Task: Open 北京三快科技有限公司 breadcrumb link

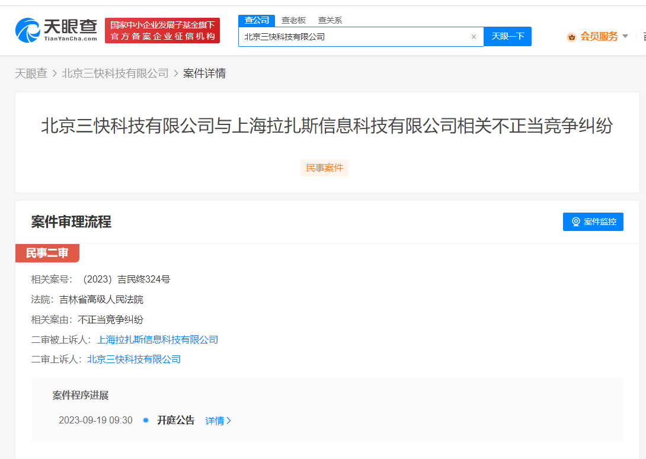Action: click(115, 73)
